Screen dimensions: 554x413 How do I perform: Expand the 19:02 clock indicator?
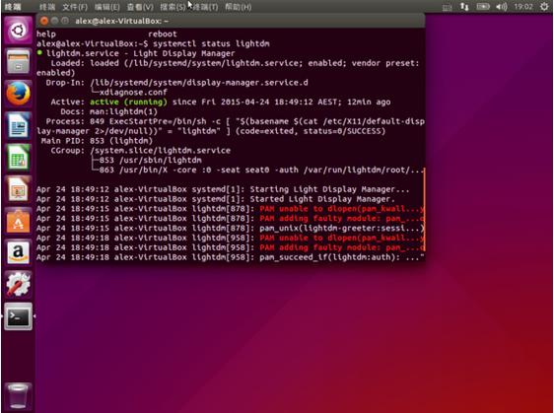pos(523,7)
